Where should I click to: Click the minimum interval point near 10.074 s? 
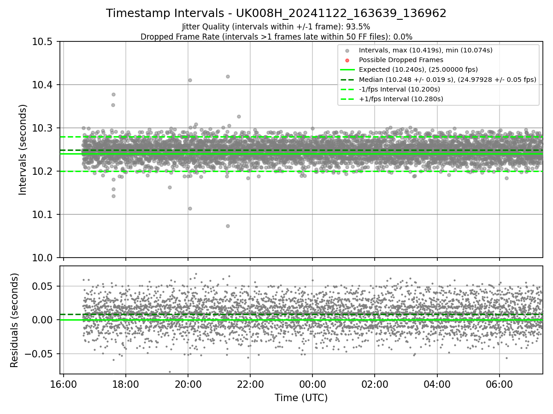[228, 226]
